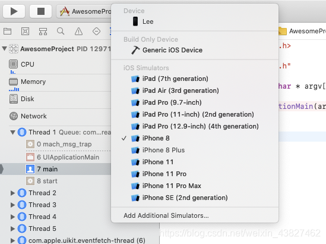Expand com.apple.uikit.eventfetch-thread

12,240
